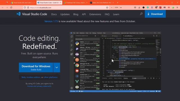The height and width of the screenshot is (101, 180).
Task: Browse the Extensions page
Action: click(x=95, y=14)
